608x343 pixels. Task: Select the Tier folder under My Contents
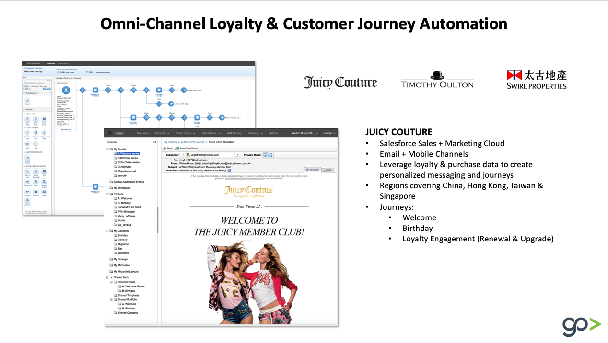tap(118, 249)
